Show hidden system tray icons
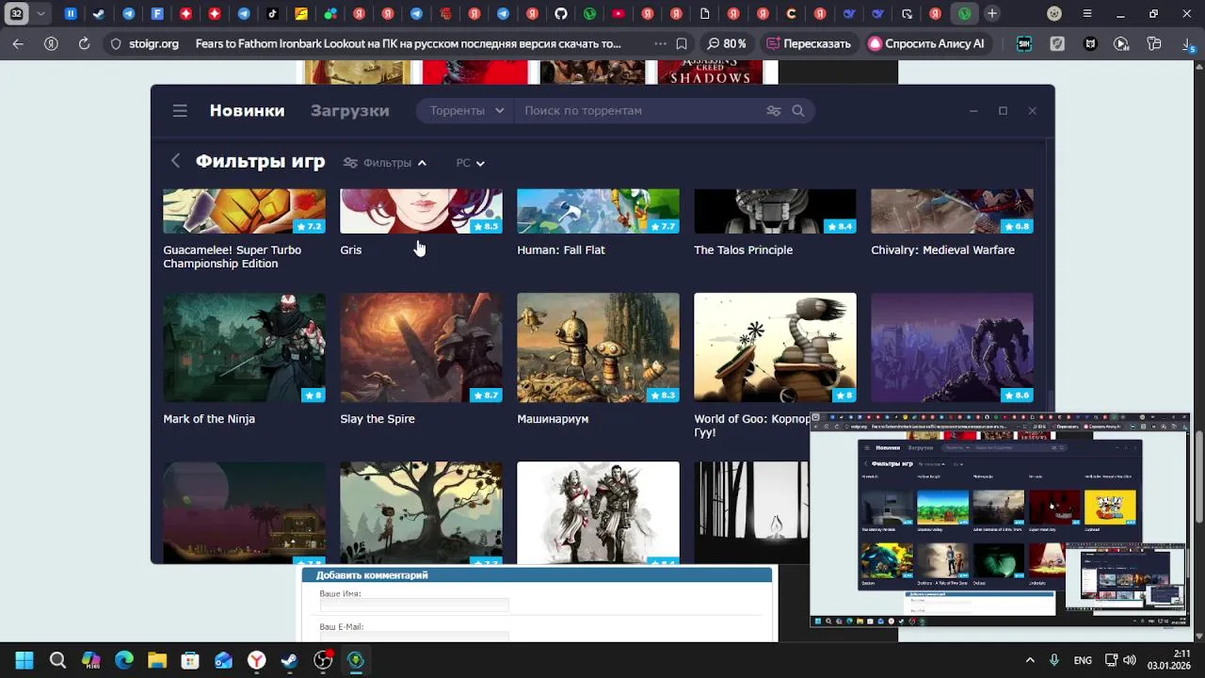This screenshot has height=678, width=1205. click(1030, 660)
